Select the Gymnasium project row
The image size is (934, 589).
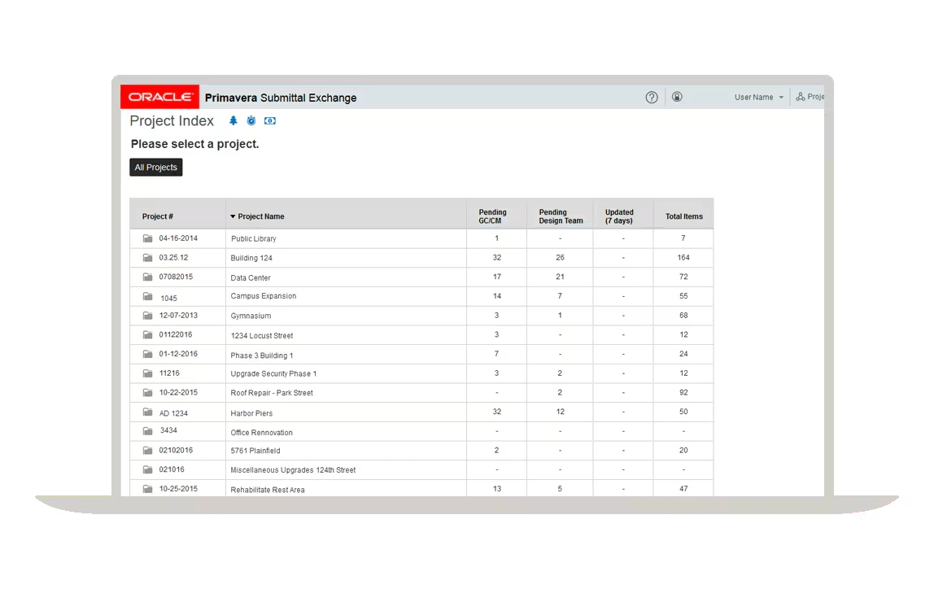[x=251, y=316]
